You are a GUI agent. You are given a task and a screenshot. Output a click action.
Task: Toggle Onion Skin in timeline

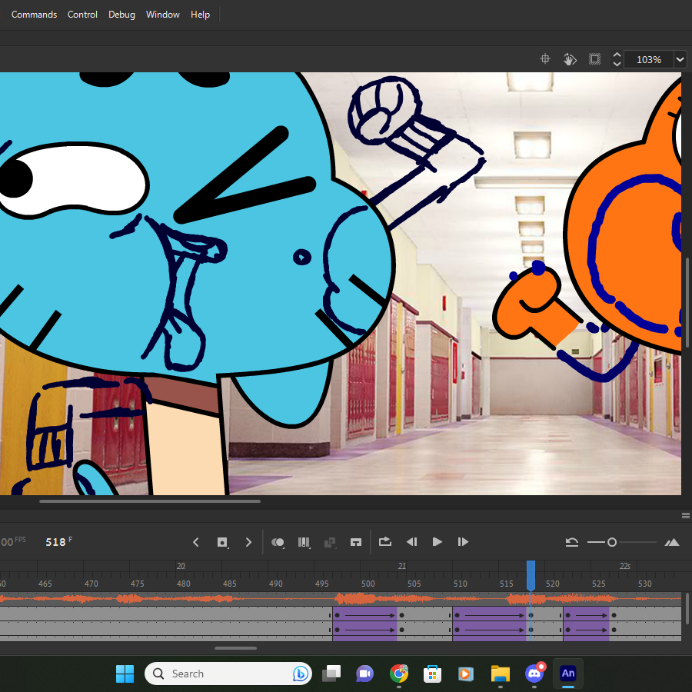point(278,542)
